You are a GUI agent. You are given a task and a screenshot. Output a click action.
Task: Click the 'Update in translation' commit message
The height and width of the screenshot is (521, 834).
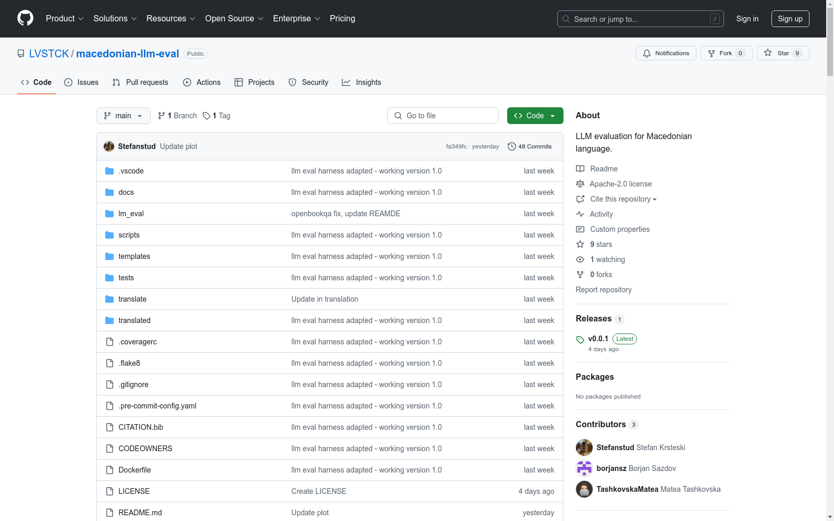325,299
